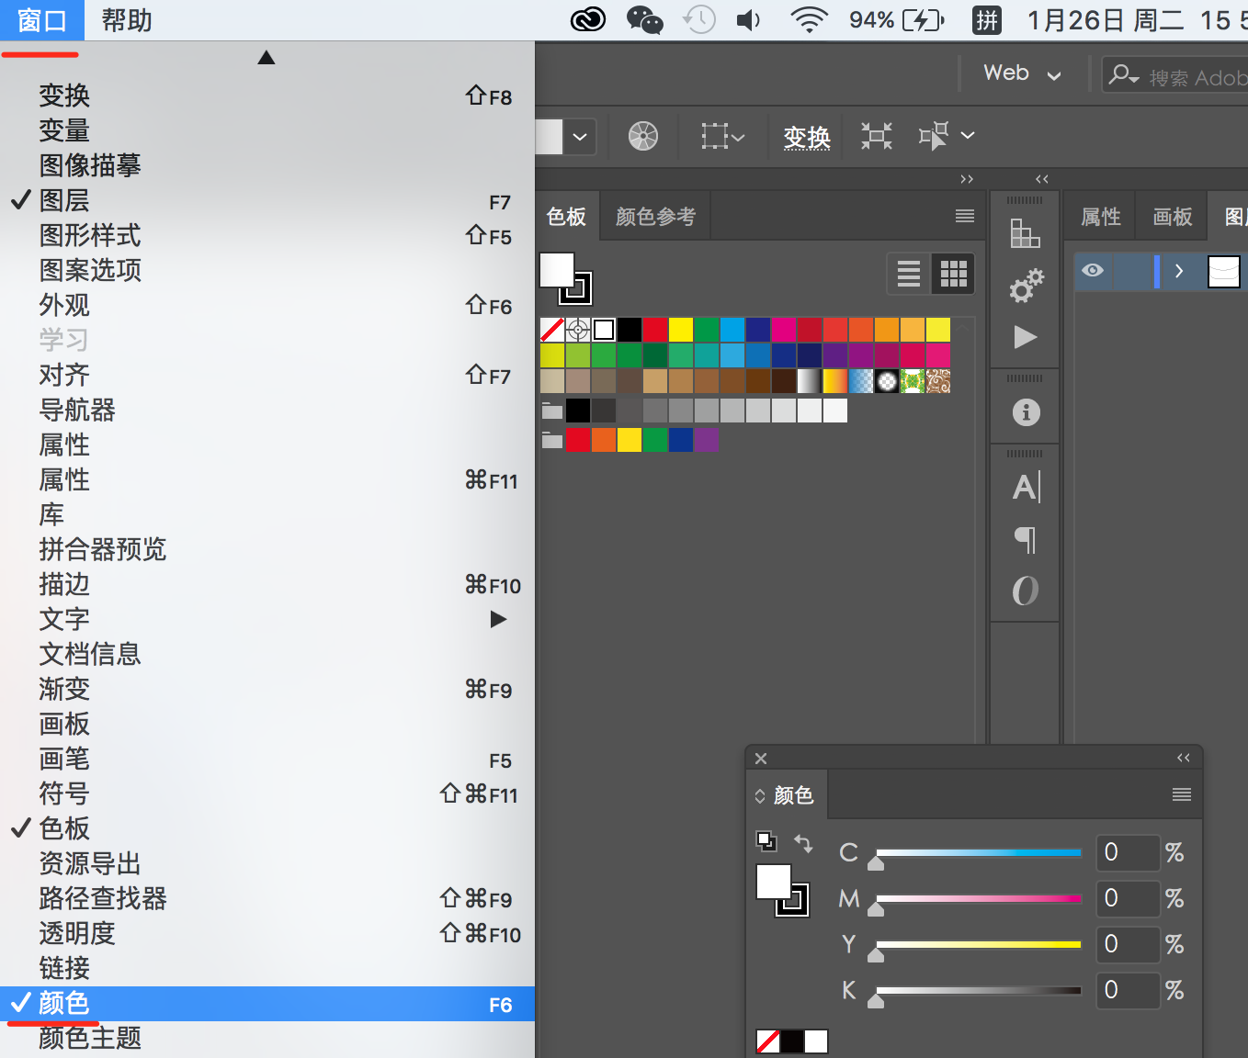The width and height of the screenshot is (1248, 1058).
Task: Click the 变换 button in control bar
Action: (x=807, y=137)
